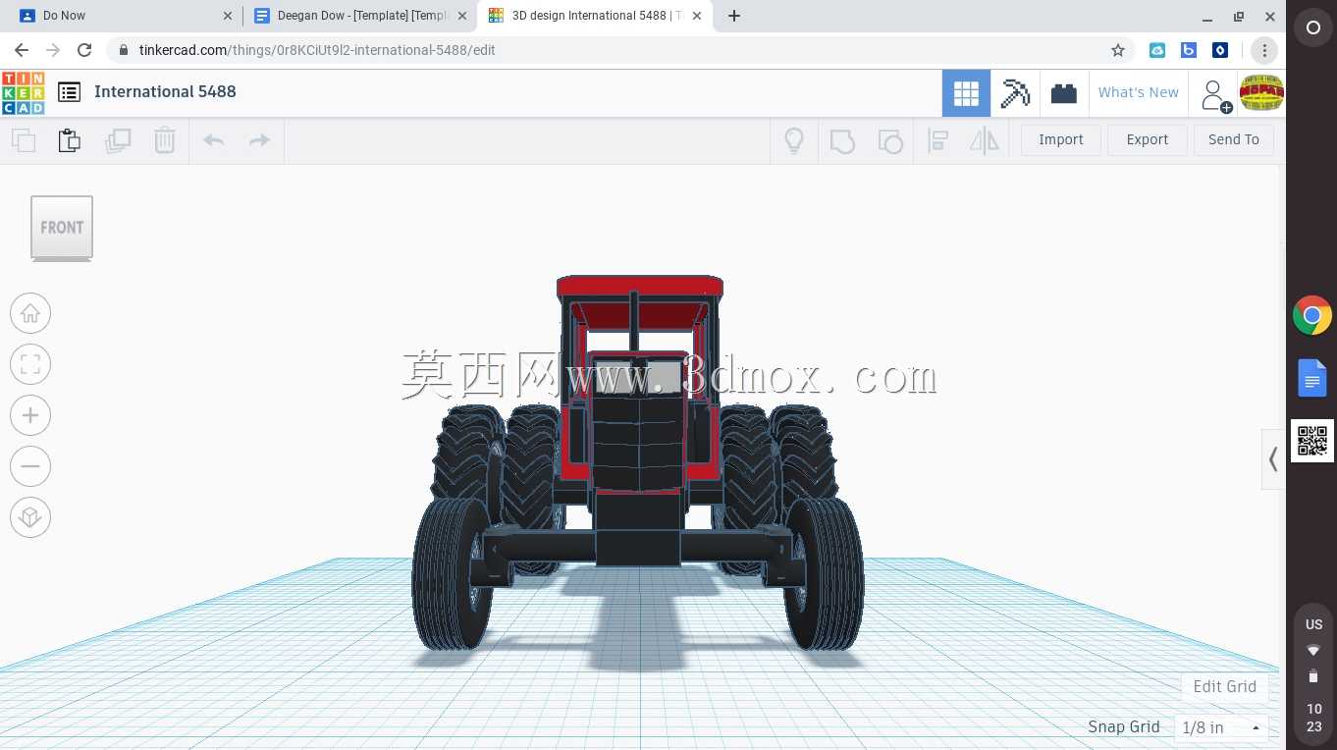The height and width of the screenshot is (750, 1337).
Task: Open Chrome from the shelf
Action: pos(1312,316)
